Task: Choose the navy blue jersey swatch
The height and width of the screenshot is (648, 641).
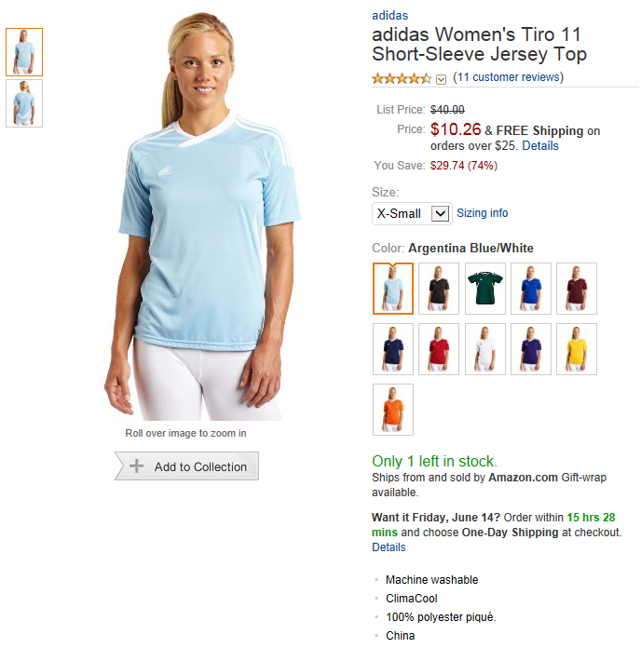Action: pyautogui.click(x=393, y=349)
